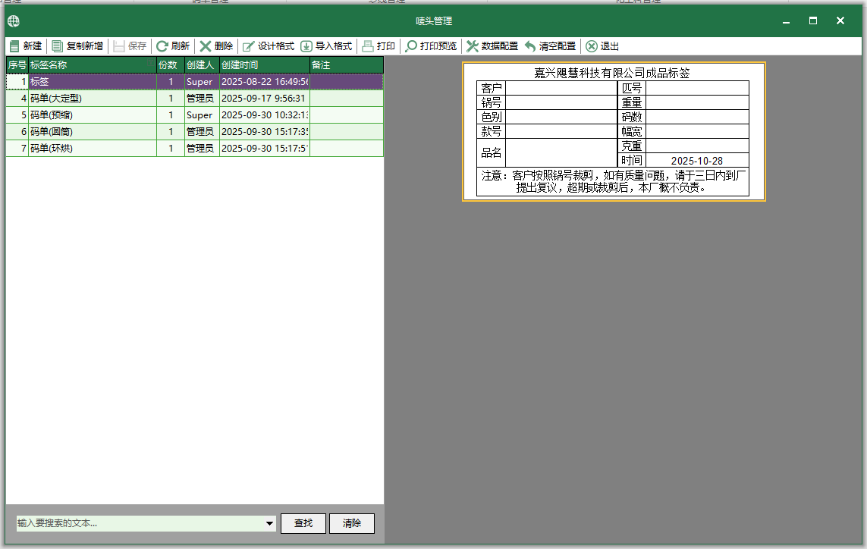Open 设计格式 design format tool
Screen dimensions: 867x549
249,46
